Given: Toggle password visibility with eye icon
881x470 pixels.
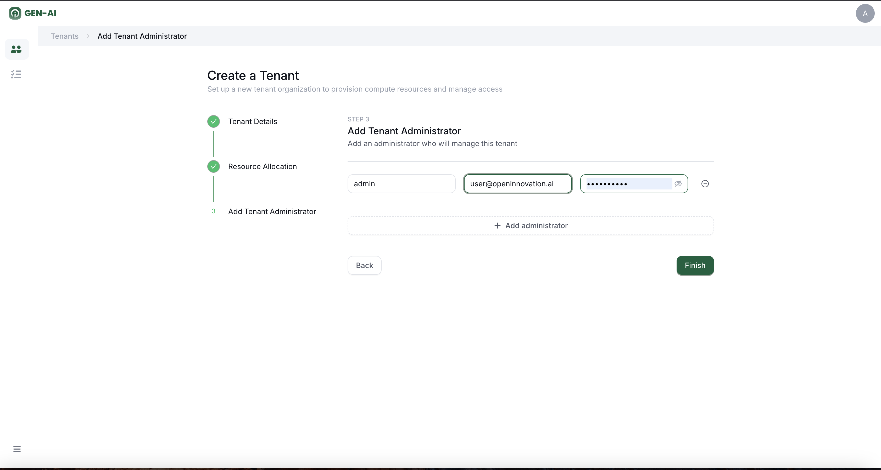Looking at the screenshot, I should (x=678, y=184).
